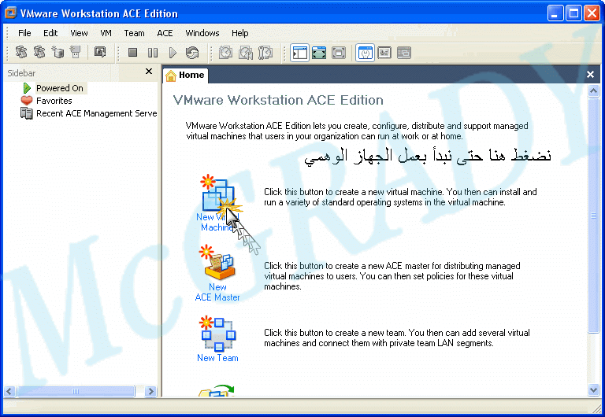
Task: Click the Power On play button in toolbar
Action: tap(173, 53)
